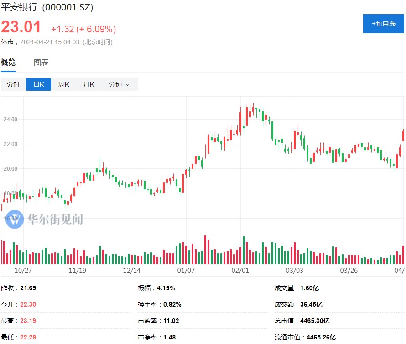The width and height of the screenshot is (406, 344).
Task: Switch to the 概览 tab
Action: pyautogui.click(x=8, y=63)
